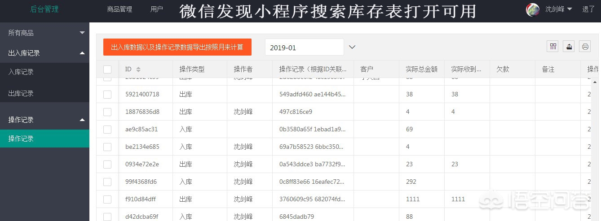
Task: Check the row with ID 99f4368fd6
Action: pos(107,182)
